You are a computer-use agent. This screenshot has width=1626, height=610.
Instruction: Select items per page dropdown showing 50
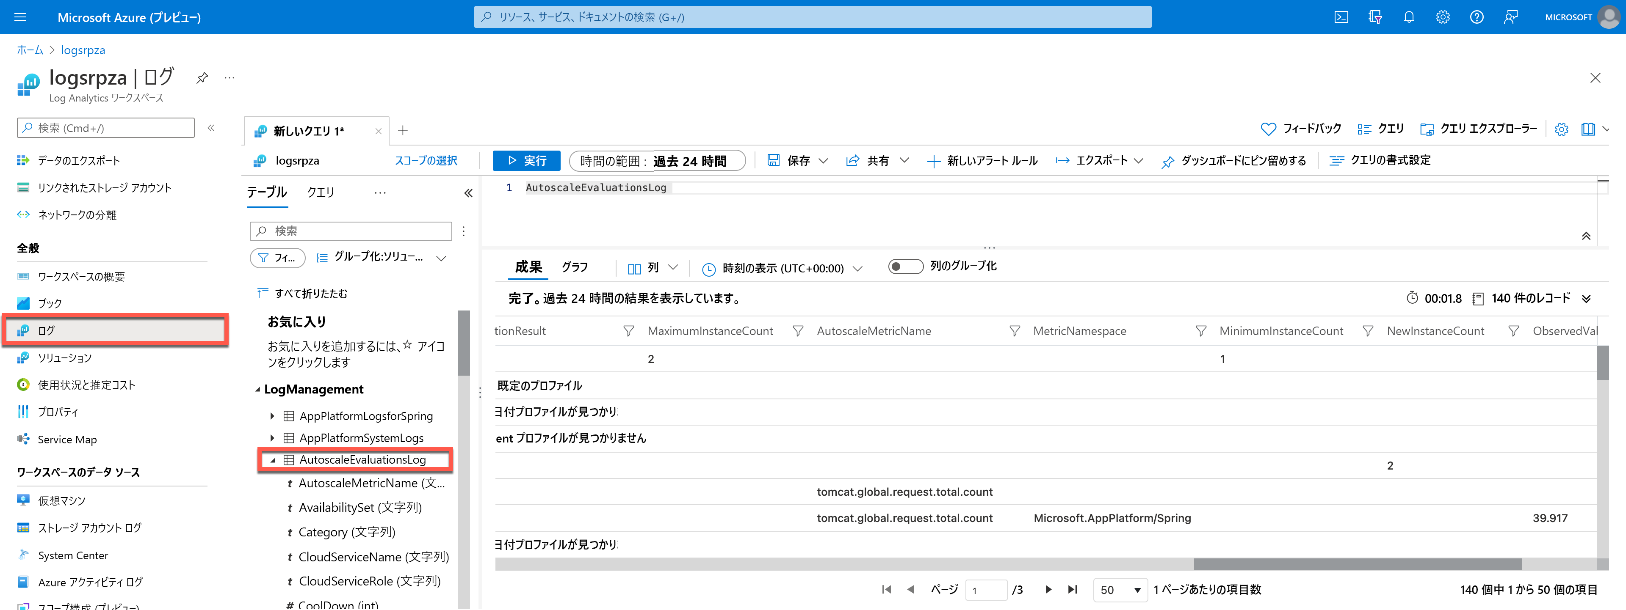[1120, 590]
